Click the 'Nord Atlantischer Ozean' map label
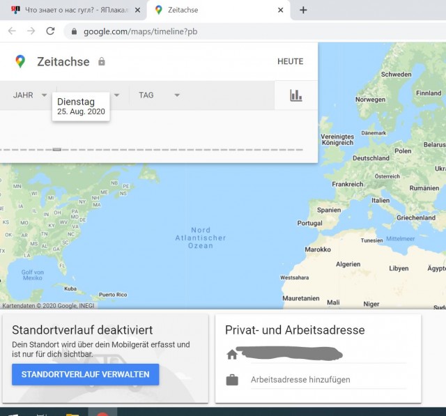This screenshot has height=416, width=446. [x=201, y=238]
